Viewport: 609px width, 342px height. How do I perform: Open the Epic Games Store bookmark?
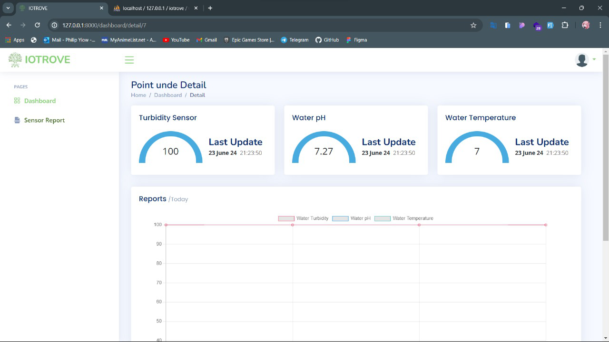point(249,40)
